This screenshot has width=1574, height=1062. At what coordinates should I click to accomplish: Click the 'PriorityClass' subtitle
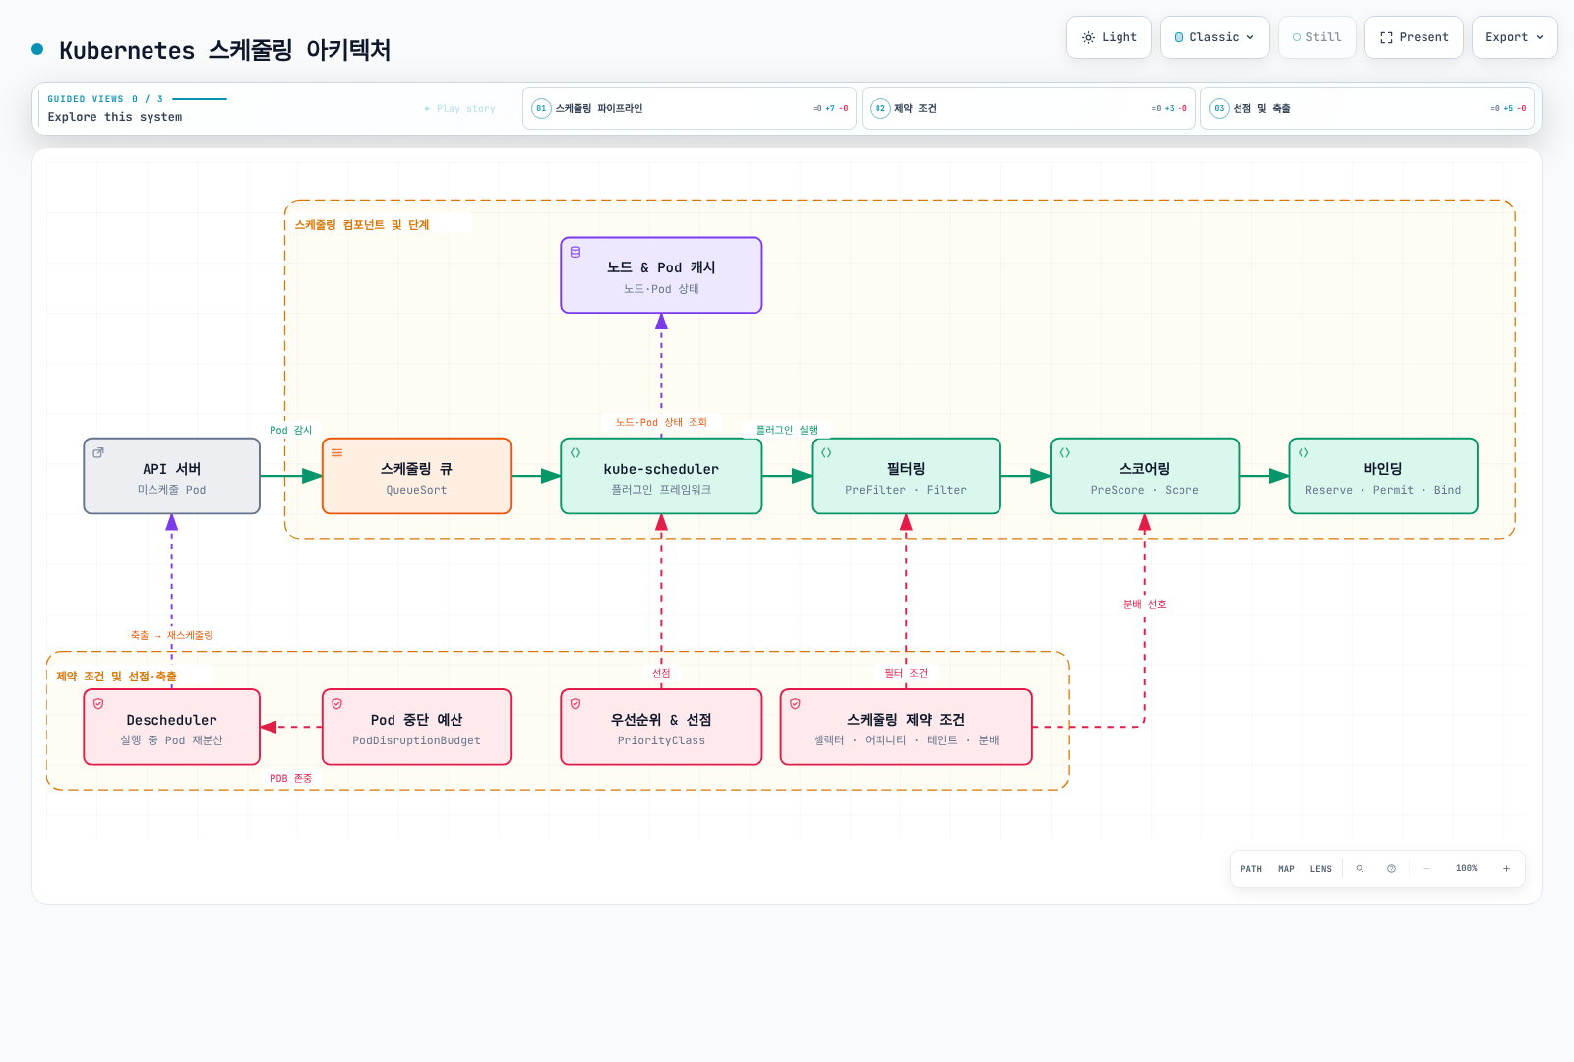pyautogui.click(x=661, y=740)
